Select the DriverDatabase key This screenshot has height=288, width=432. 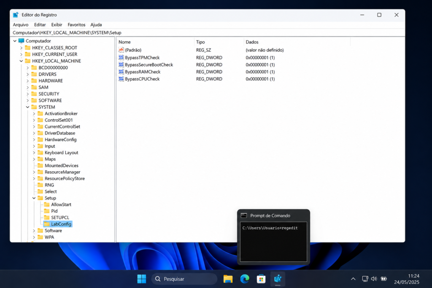[x=60, y=133]
